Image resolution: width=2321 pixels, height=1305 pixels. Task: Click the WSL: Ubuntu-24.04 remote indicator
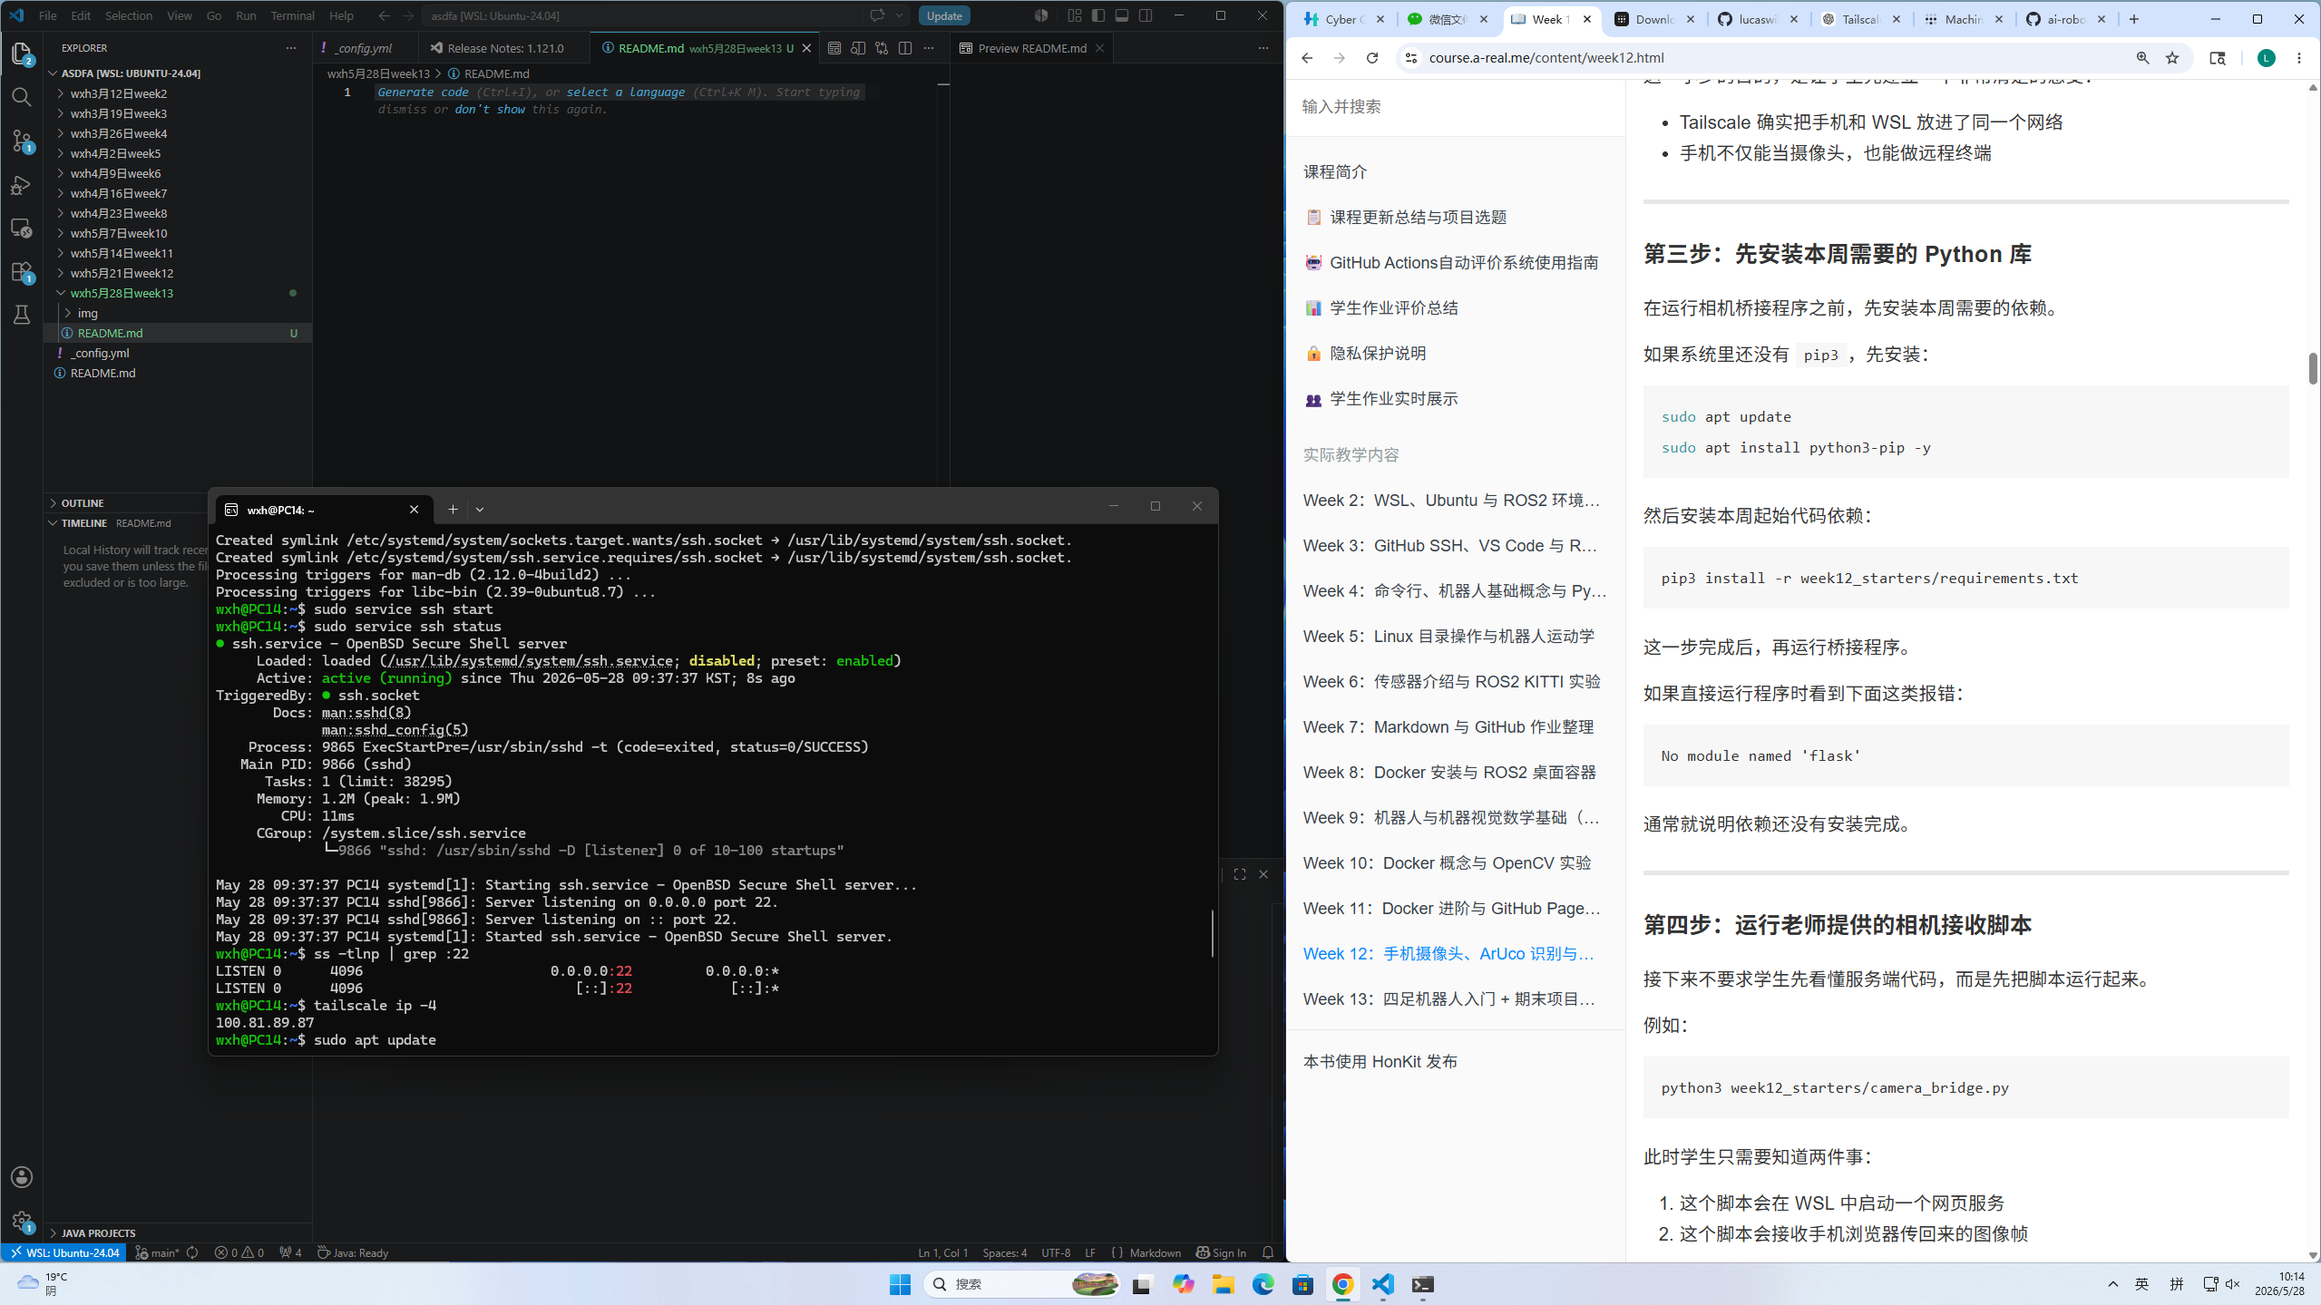click(x=64, y=1252)
